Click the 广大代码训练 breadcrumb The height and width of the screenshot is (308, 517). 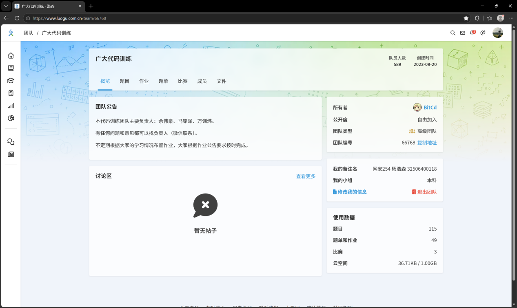[56, 33]
